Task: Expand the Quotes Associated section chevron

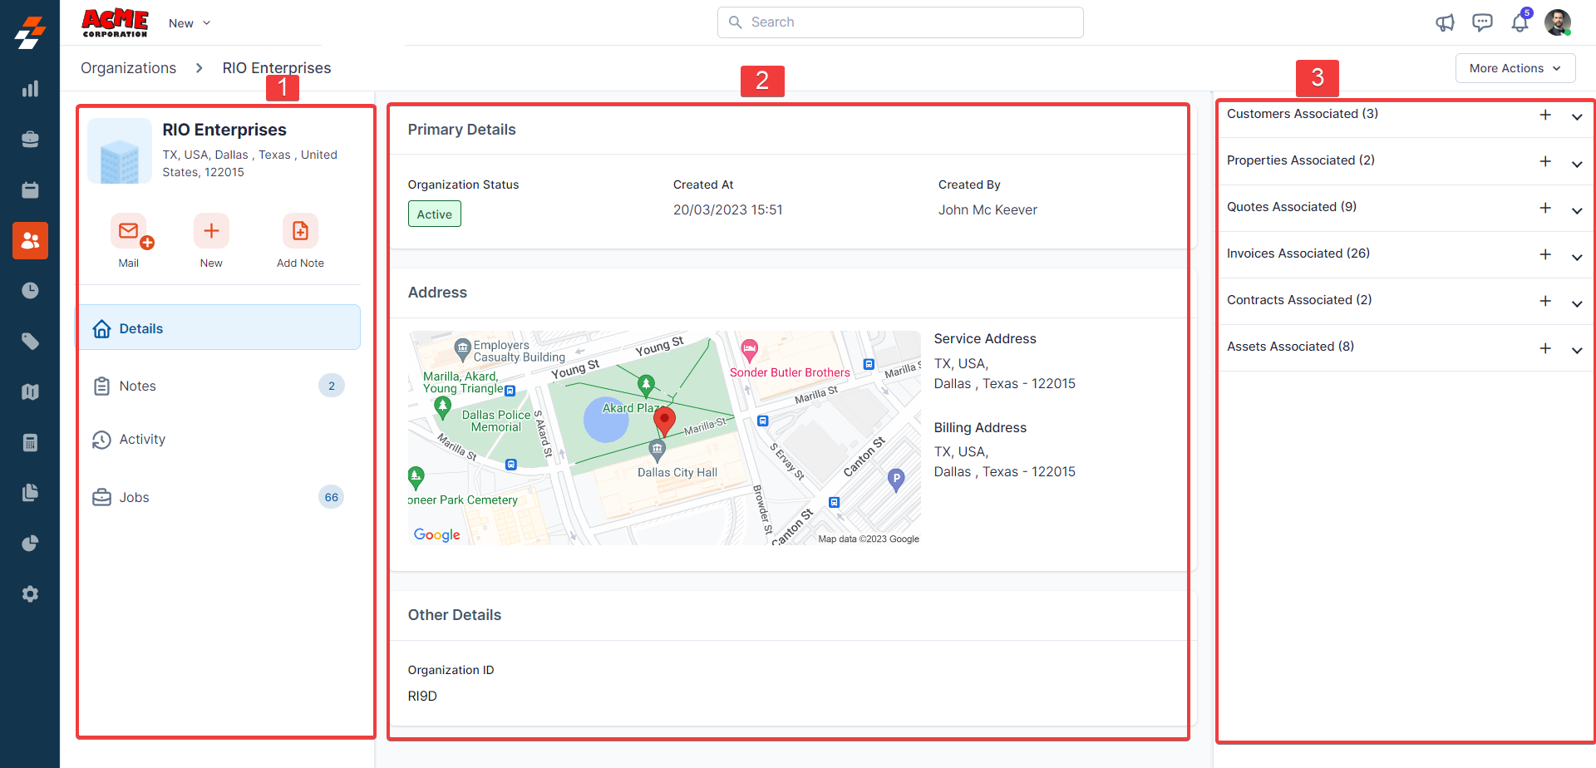Action: 1577,210
